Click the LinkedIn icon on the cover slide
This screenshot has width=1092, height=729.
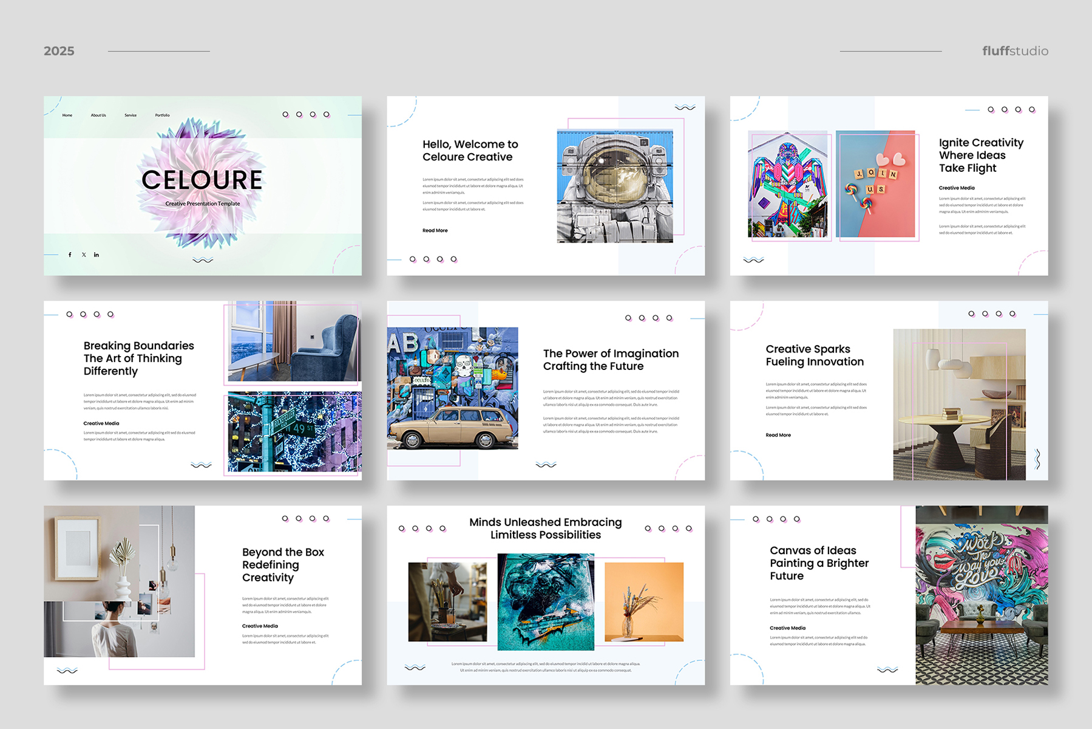[97, 255]
